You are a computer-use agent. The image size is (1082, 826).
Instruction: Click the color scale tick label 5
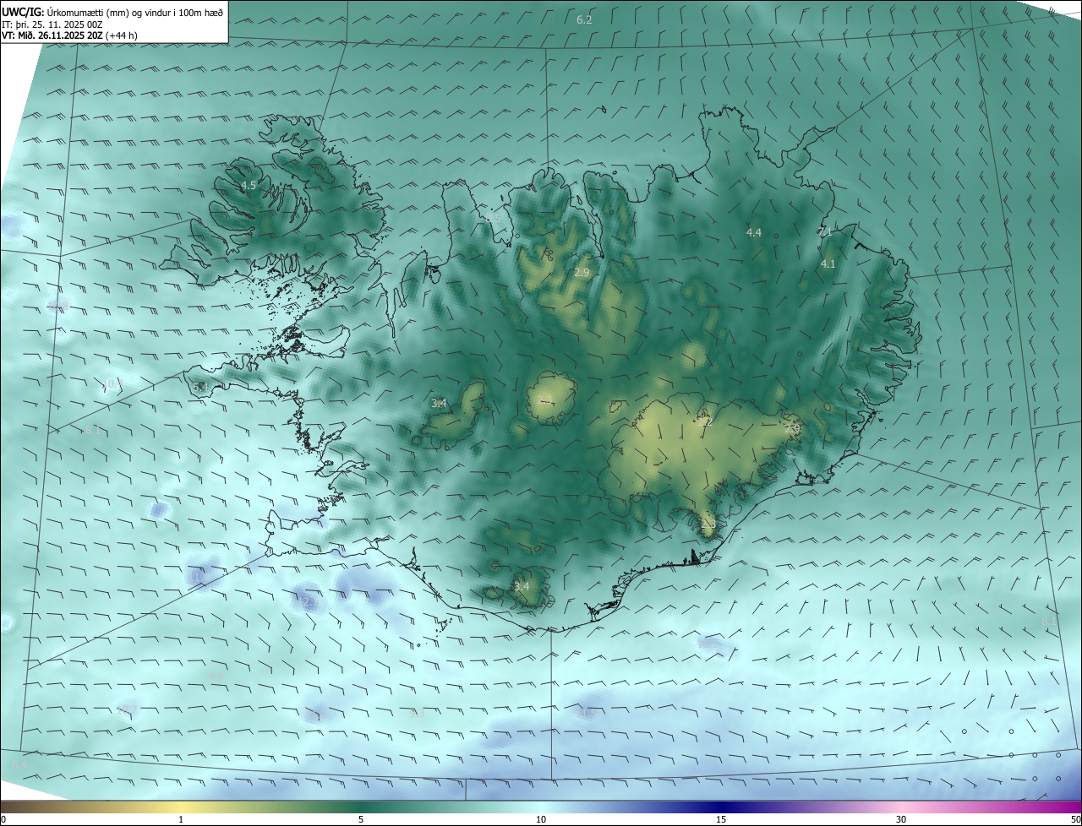[x=361, y=819]
